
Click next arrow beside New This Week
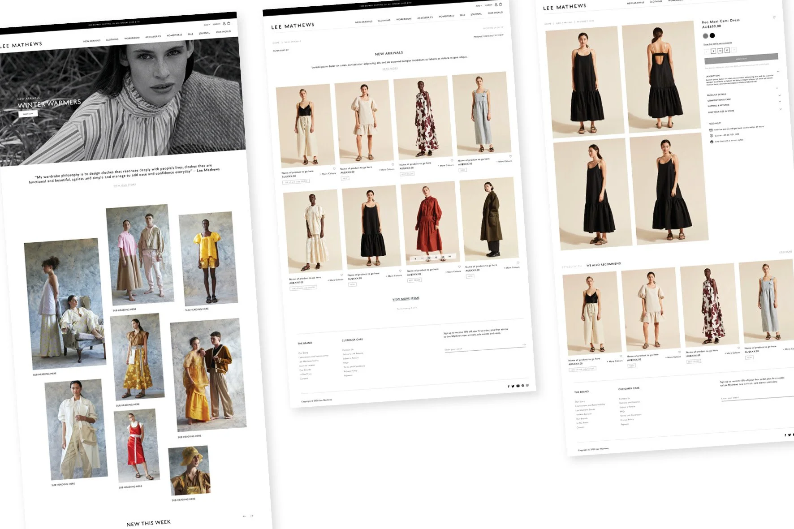pos(252,516)
